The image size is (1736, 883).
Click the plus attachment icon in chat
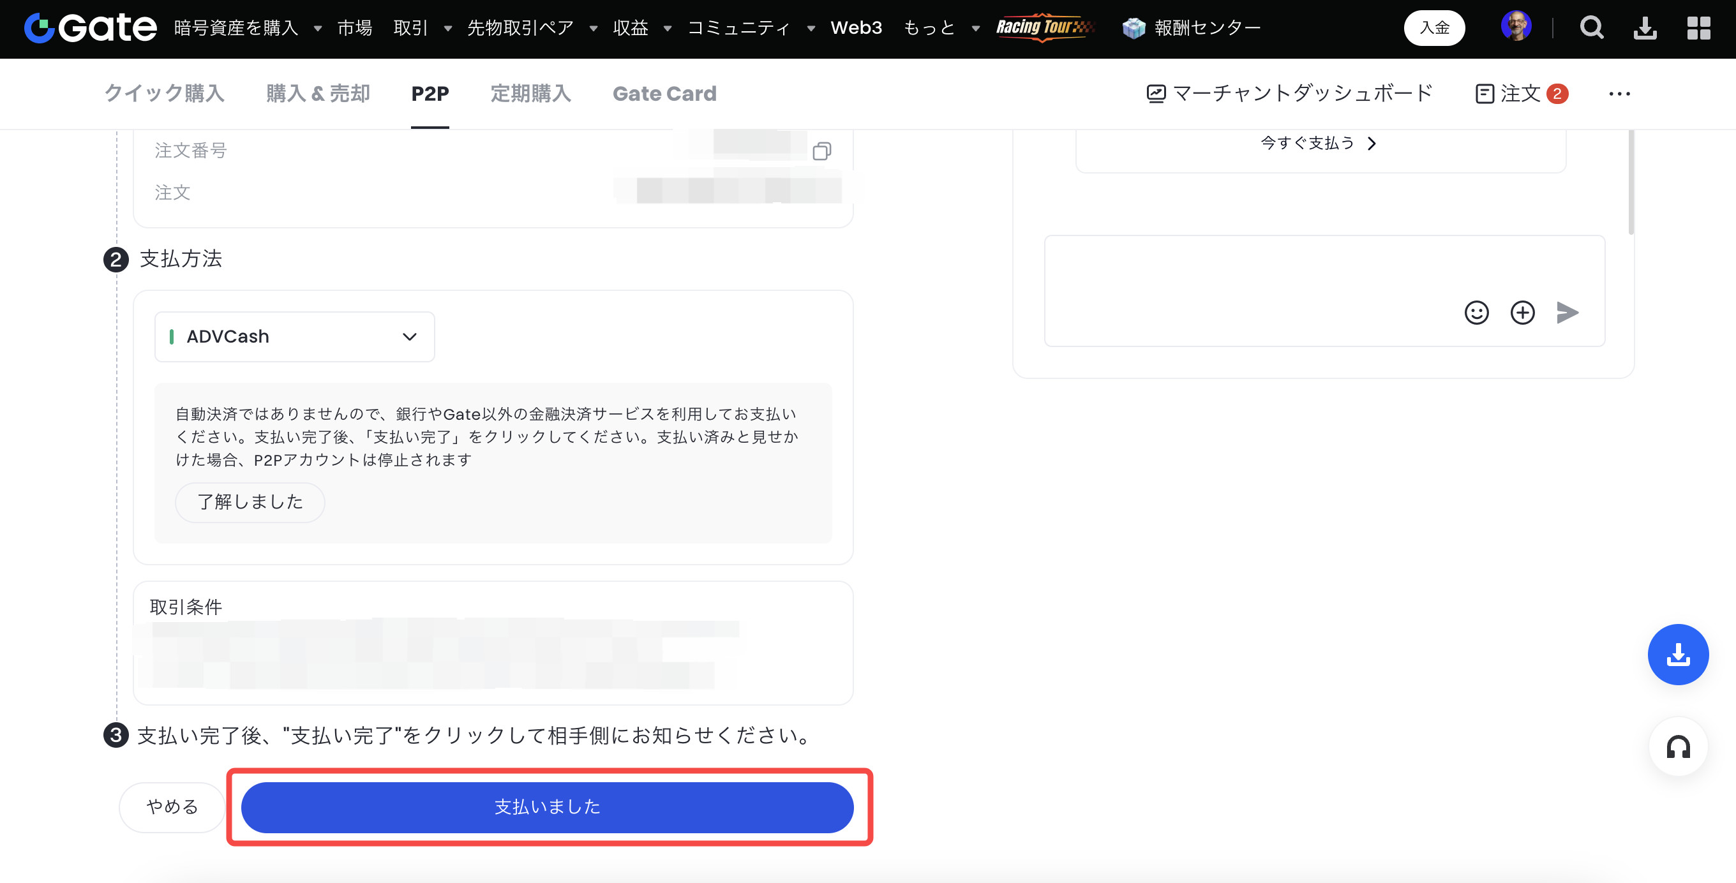pos(1522,313)
